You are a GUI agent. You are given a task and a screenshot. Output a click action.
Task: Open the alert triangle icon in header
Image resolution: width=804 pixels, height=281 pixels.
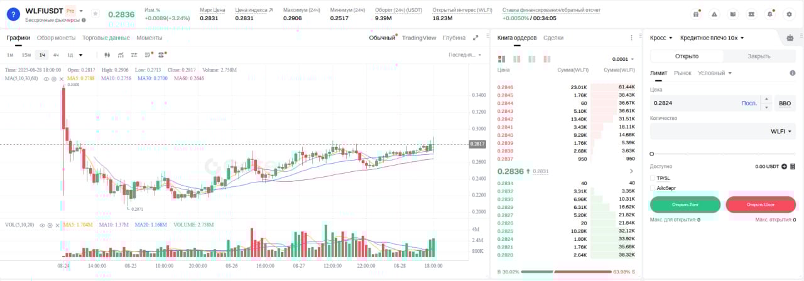coord(715,14)
